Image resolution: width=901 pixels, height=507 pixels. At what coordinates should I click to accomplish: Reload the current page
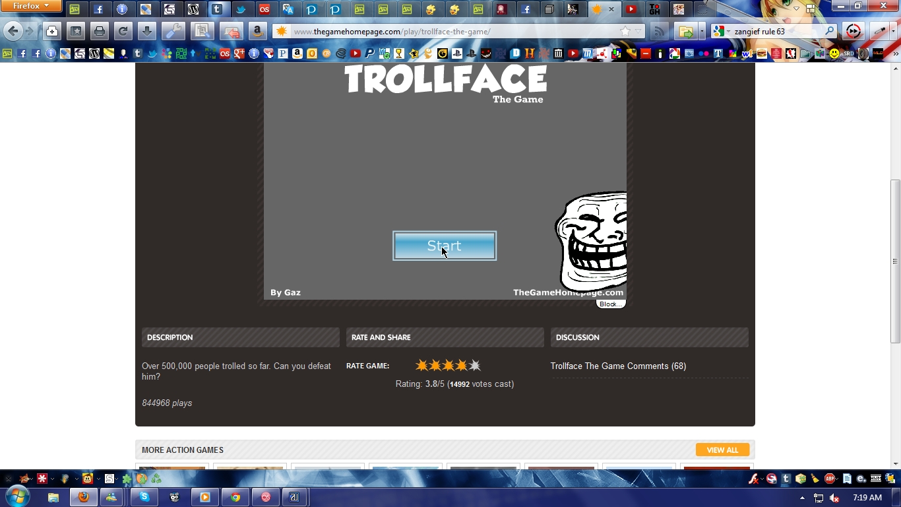pos(123,31)
